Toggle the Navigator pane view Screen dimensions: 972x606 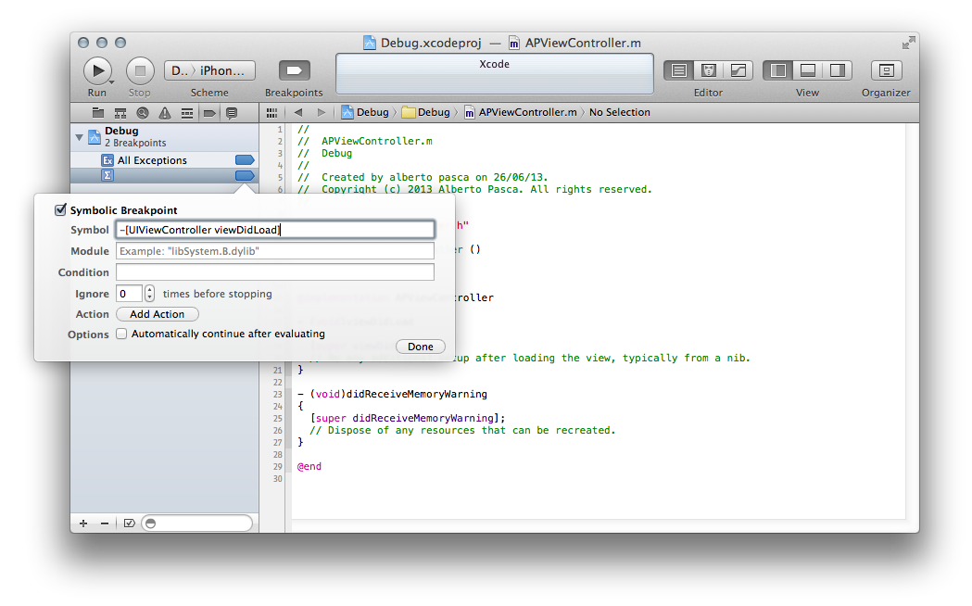pyautogui.click(x=778, y=70)
